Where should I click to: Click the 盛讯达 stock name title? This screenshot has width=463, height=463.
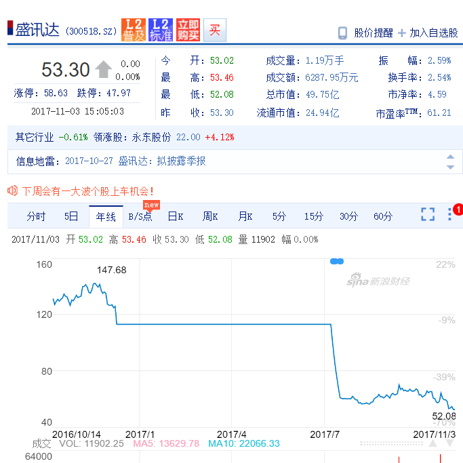[37, 30]
